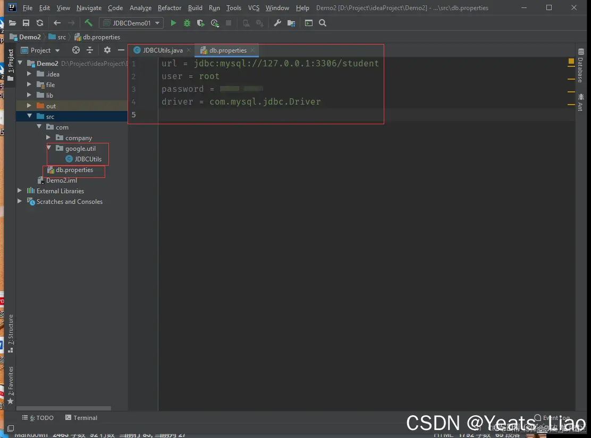The height and width of the screenshot is (438, 591).
Task: Close the JDBCUtils.java tab
Action: pos(189,50)
